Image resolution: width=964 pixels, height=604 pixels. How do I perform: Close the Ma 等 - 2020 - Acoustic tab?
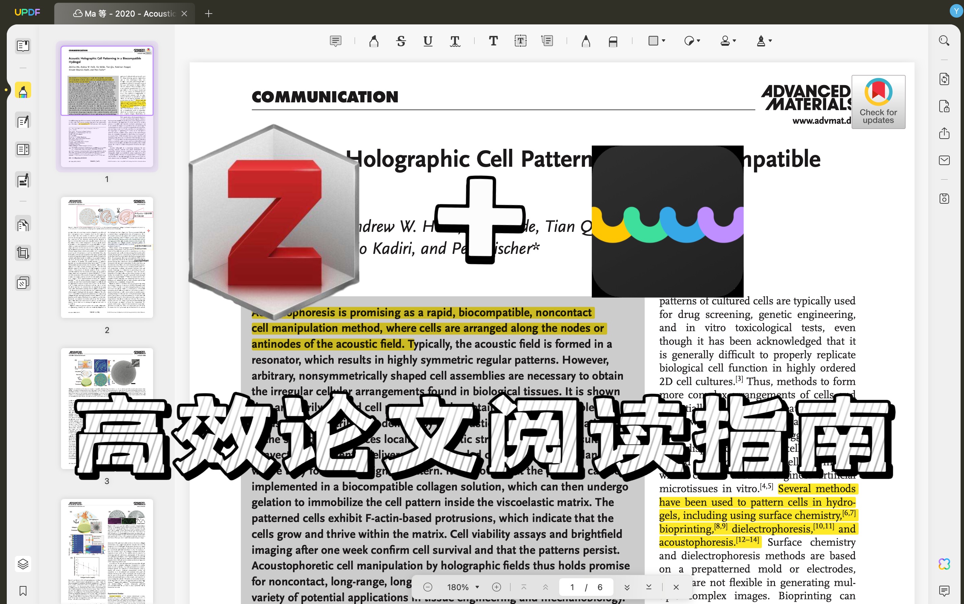[x=184, y=14]
